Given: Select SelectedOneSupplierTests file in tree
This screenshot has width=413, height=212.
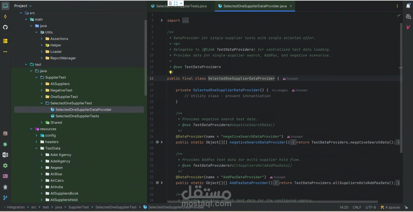Looking at the screenshot, I should click(x=77, y=116).
